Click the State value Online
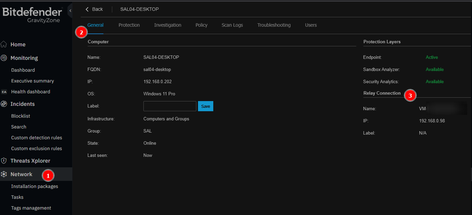Viewport: 472px width, 215px height. click(x=150, y=143)
